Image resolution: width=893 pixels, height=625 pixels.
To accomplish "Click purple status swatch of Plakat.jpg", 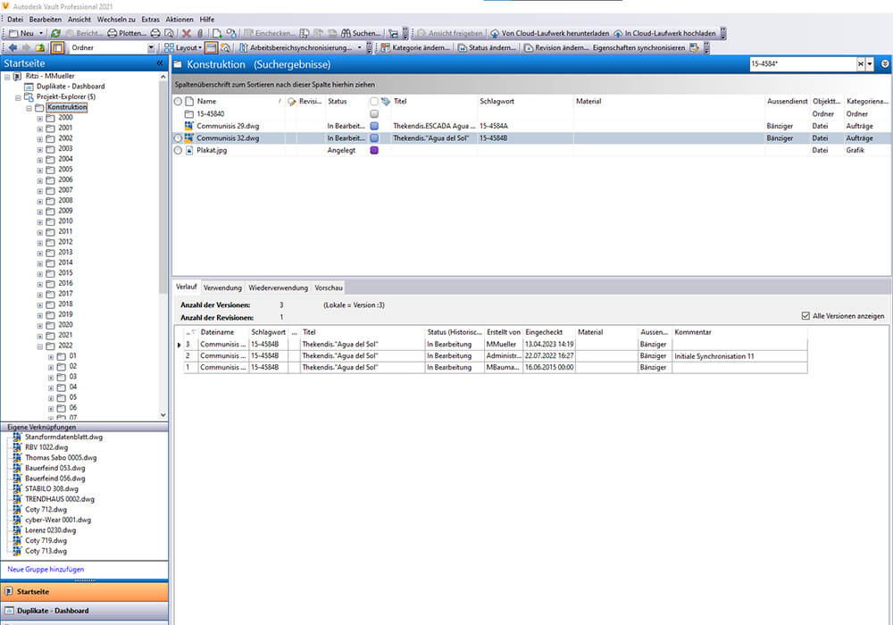I will point(374,150).
